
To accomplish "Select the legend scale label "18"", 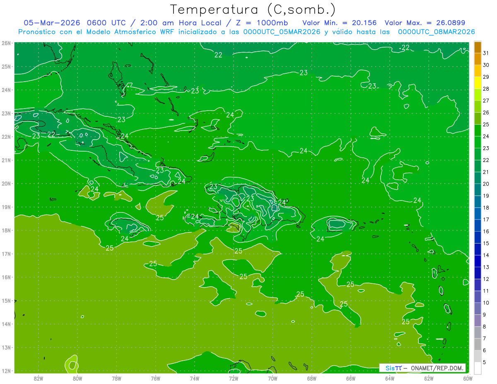I will point(486,208).
